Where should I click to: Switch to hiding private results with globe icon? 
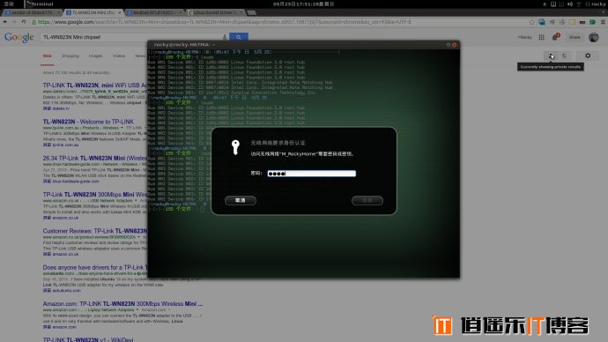tap(565, 56)
